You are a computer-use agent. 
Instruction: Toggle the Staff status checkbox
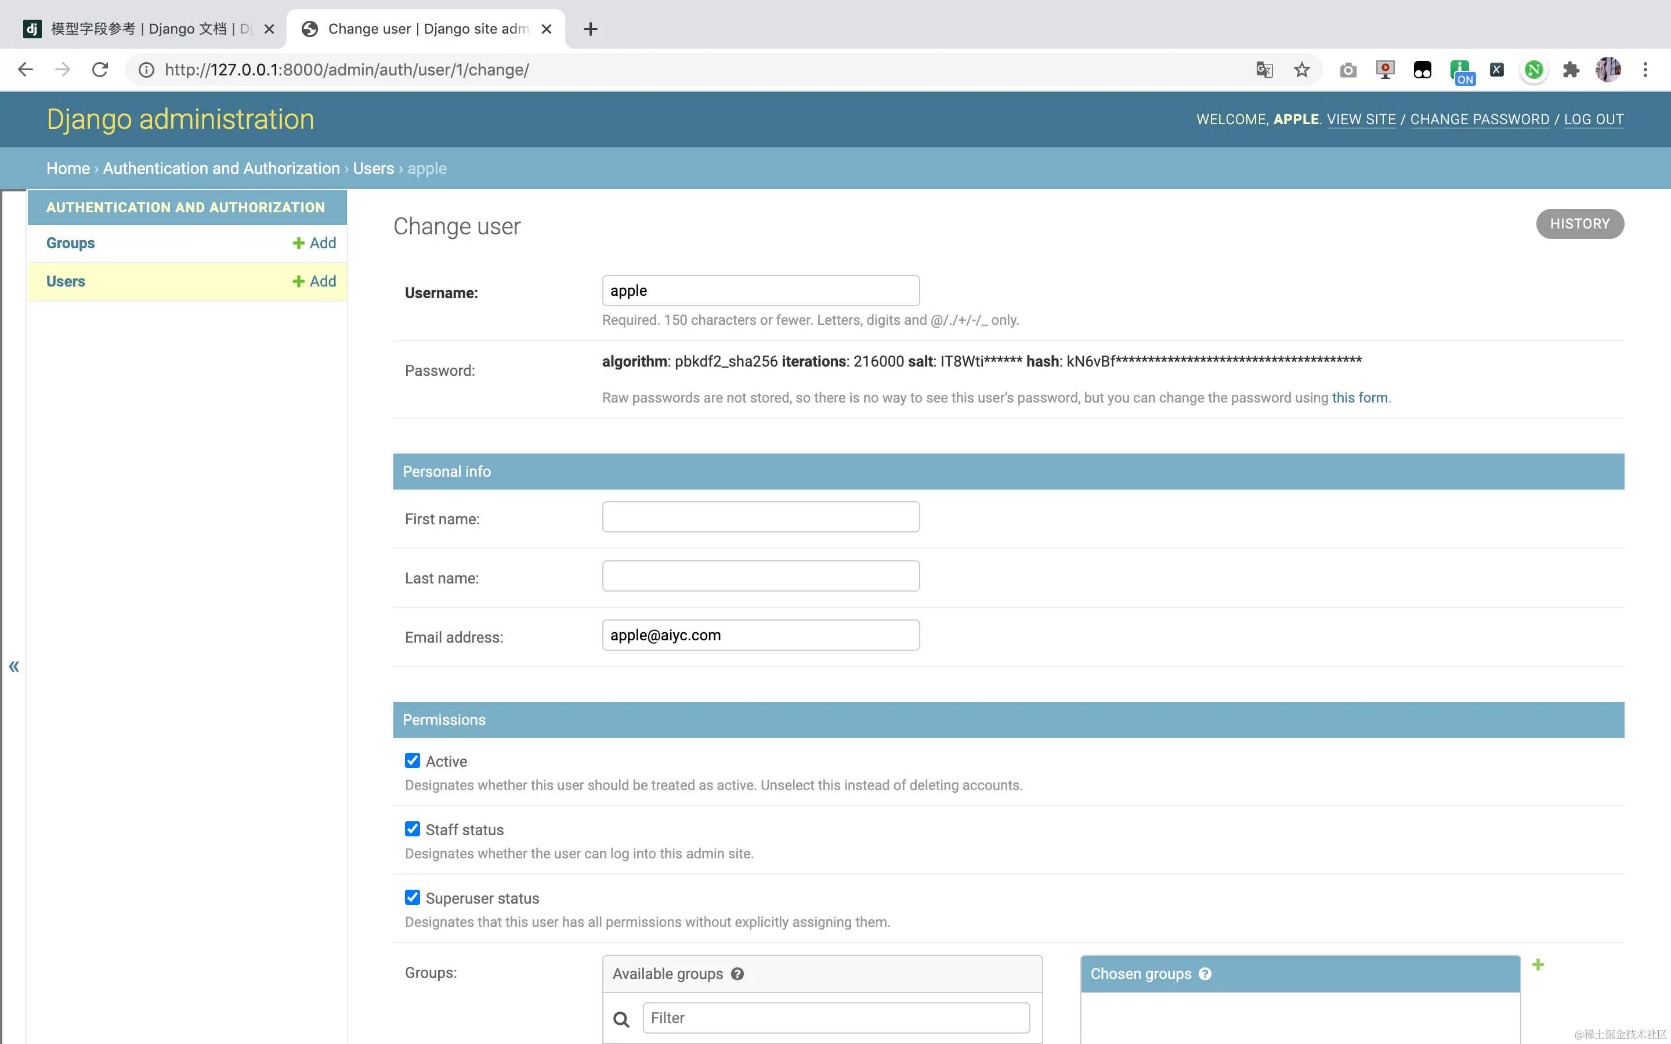(x=412, y=829)
